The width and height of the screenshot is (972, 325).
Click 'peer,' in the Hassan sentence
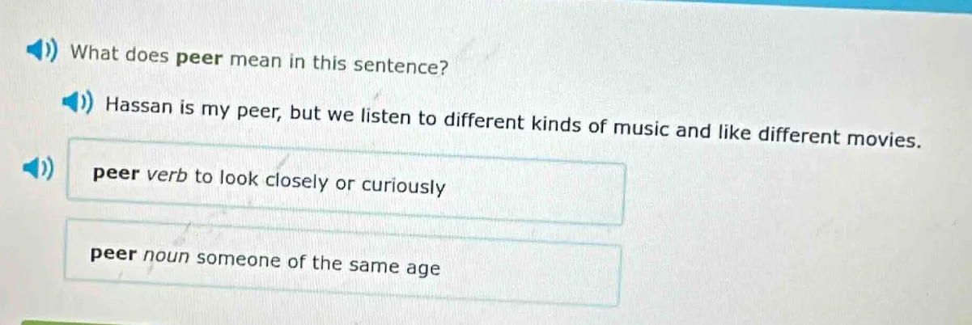click(x=261, y=112)
